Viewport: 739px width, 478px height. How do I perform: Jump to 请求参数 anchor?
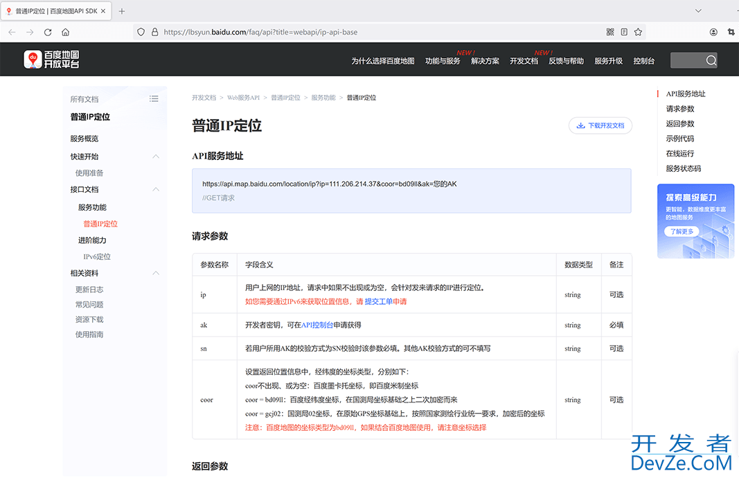point(680,109)
